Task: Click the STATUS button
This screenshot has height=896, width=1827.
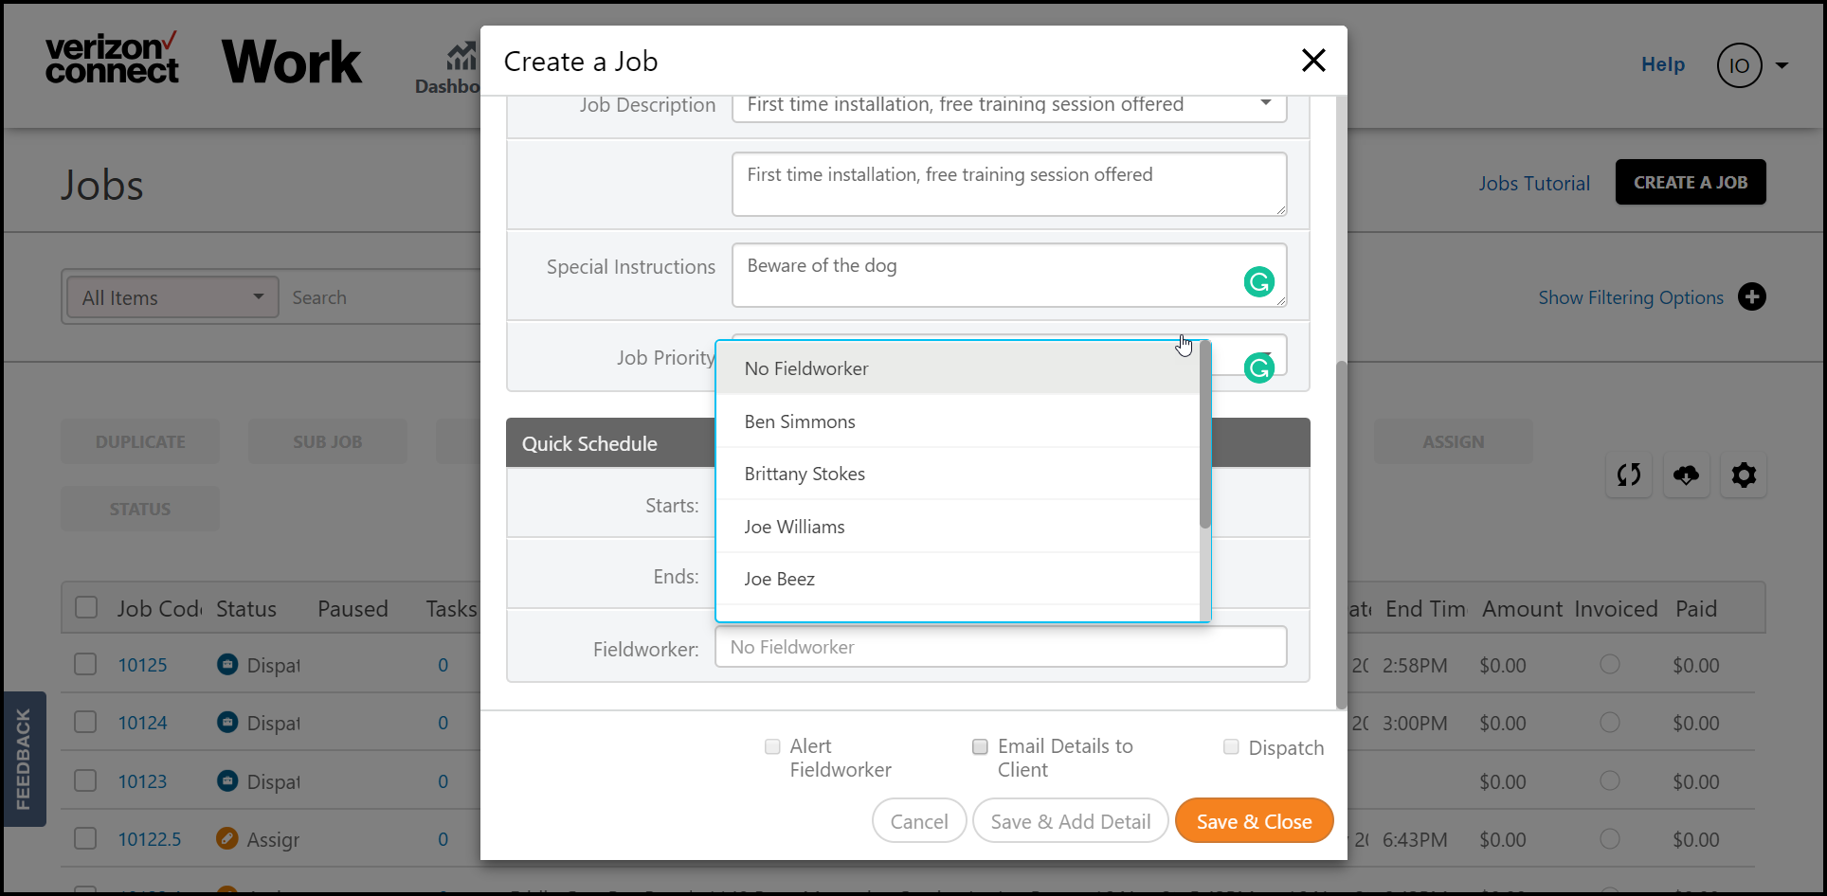Action: coord(140,509)
